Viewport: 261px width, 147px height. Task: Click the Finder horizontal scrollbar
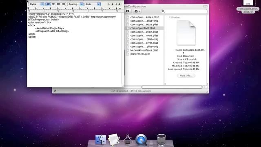(x=172, y=87)
